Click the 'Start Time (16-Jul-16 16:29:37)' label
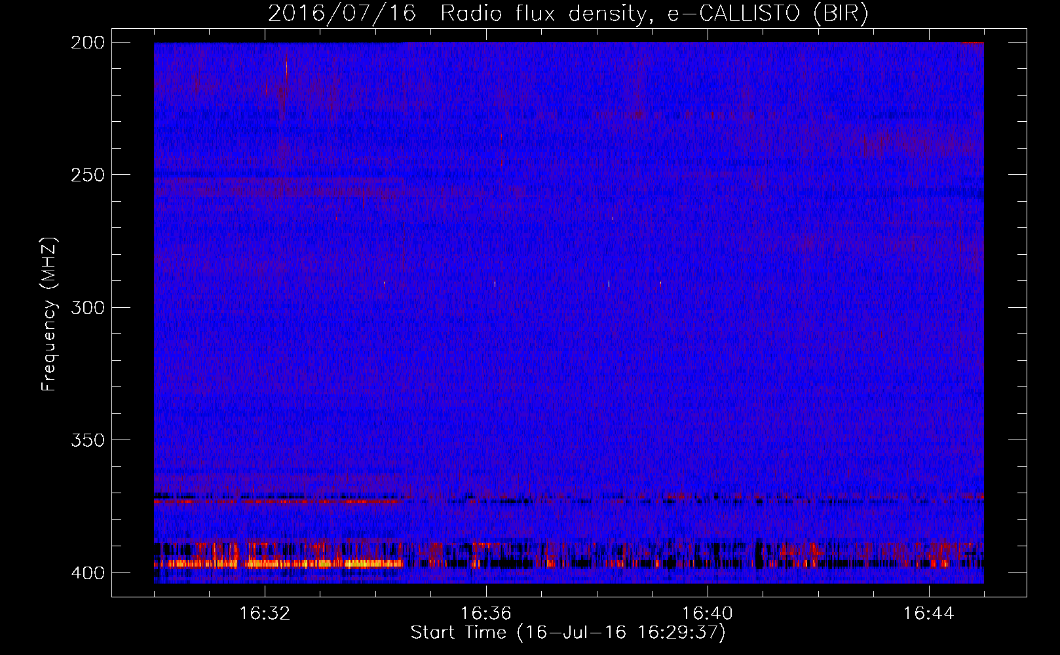Image resolution: width=1060 pixels, height=655 pixels. [x=568, y=633]
